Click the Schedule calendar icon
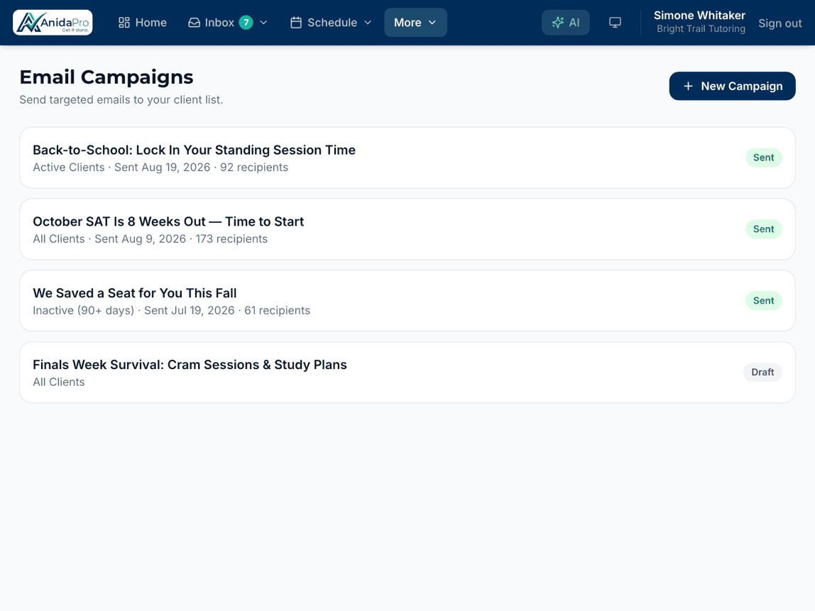 coord(296,22)
